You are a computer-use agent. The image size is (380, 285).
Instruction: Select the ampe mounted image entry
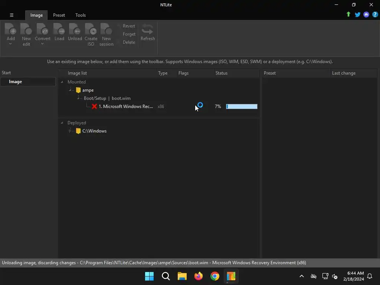(x=88, y=90)
